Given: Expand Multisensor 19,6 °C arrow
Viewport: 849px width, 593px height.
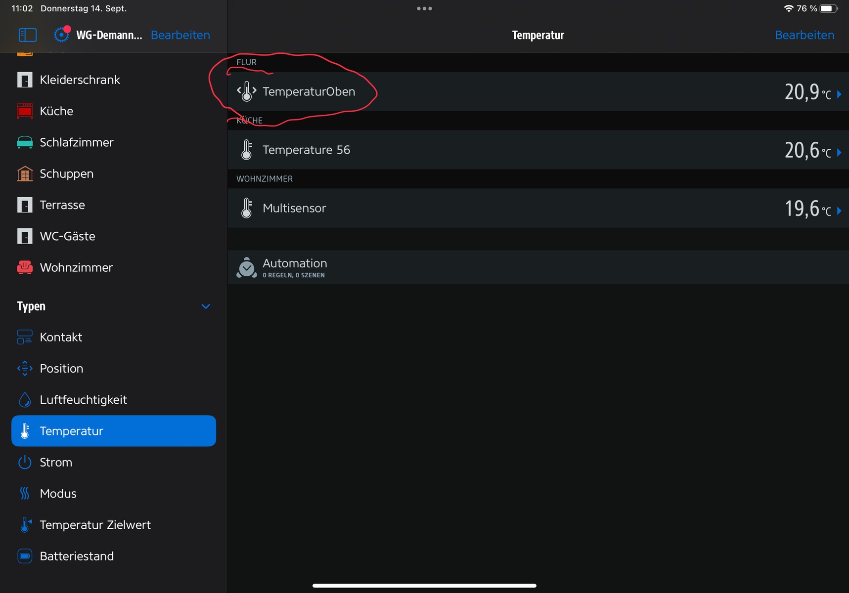Looking at the screenshot, I should (839, 211).
